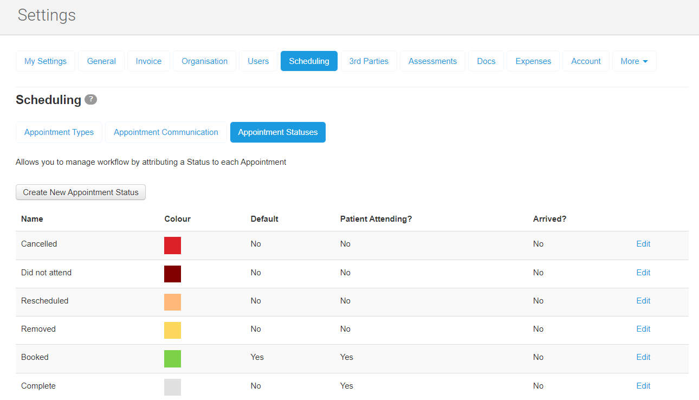The image size is (699, 400).
Task: Click the red Cancelled colour swatch
Action: point(172,246)
